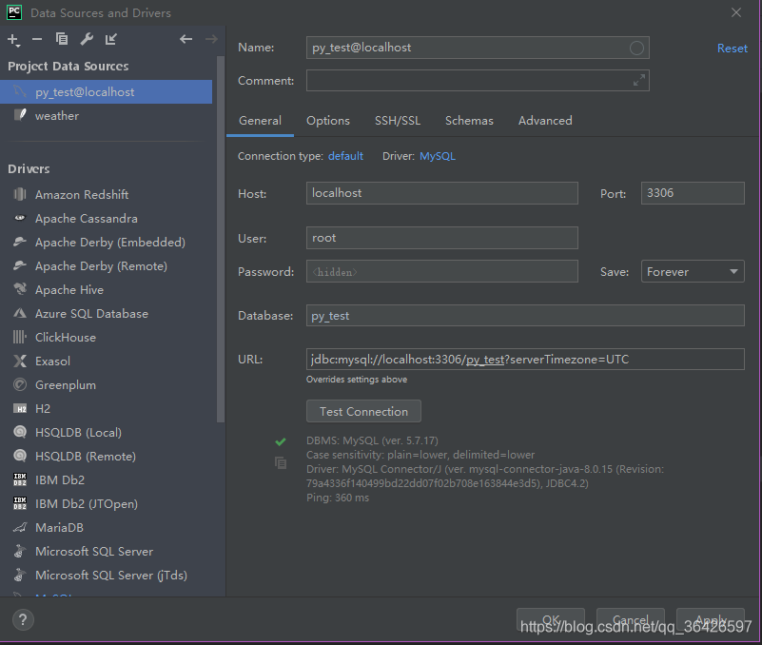
Task: Choose the HSQLDB (Remote) driver
Action: (x=106, y=456)
